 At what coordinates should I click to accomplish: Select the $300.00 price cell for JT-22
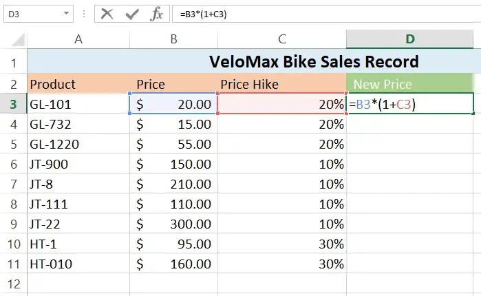173,224
